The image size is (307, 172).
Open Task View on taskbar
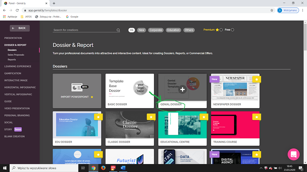point(83,168)
